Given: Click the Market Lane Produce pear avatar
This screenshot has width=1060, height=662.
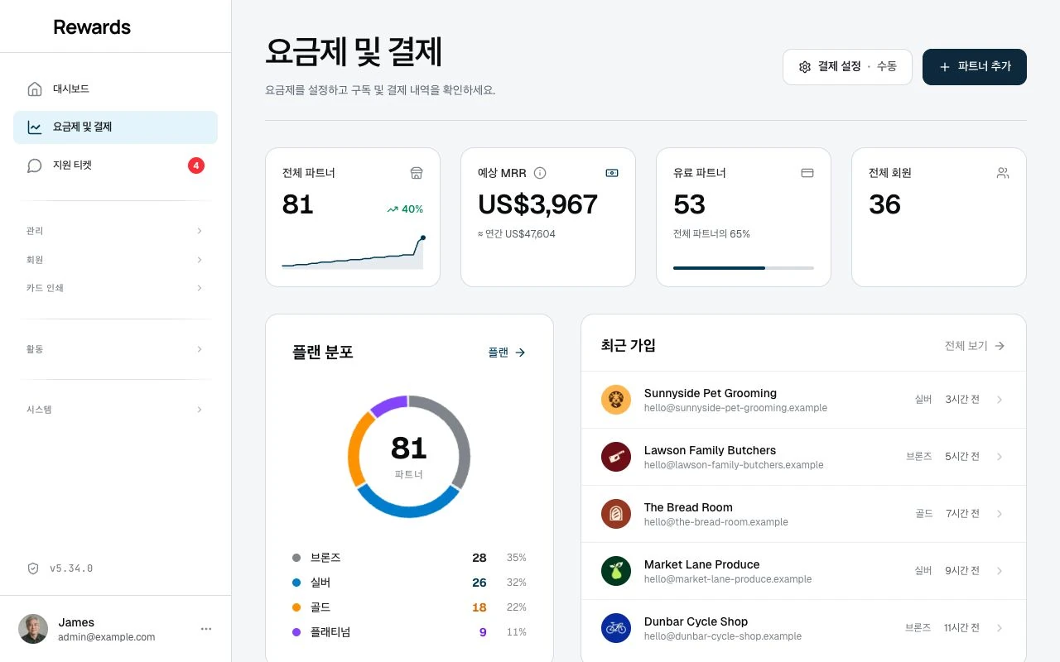Looking at the screenshot, I should [x=616, y=571].
